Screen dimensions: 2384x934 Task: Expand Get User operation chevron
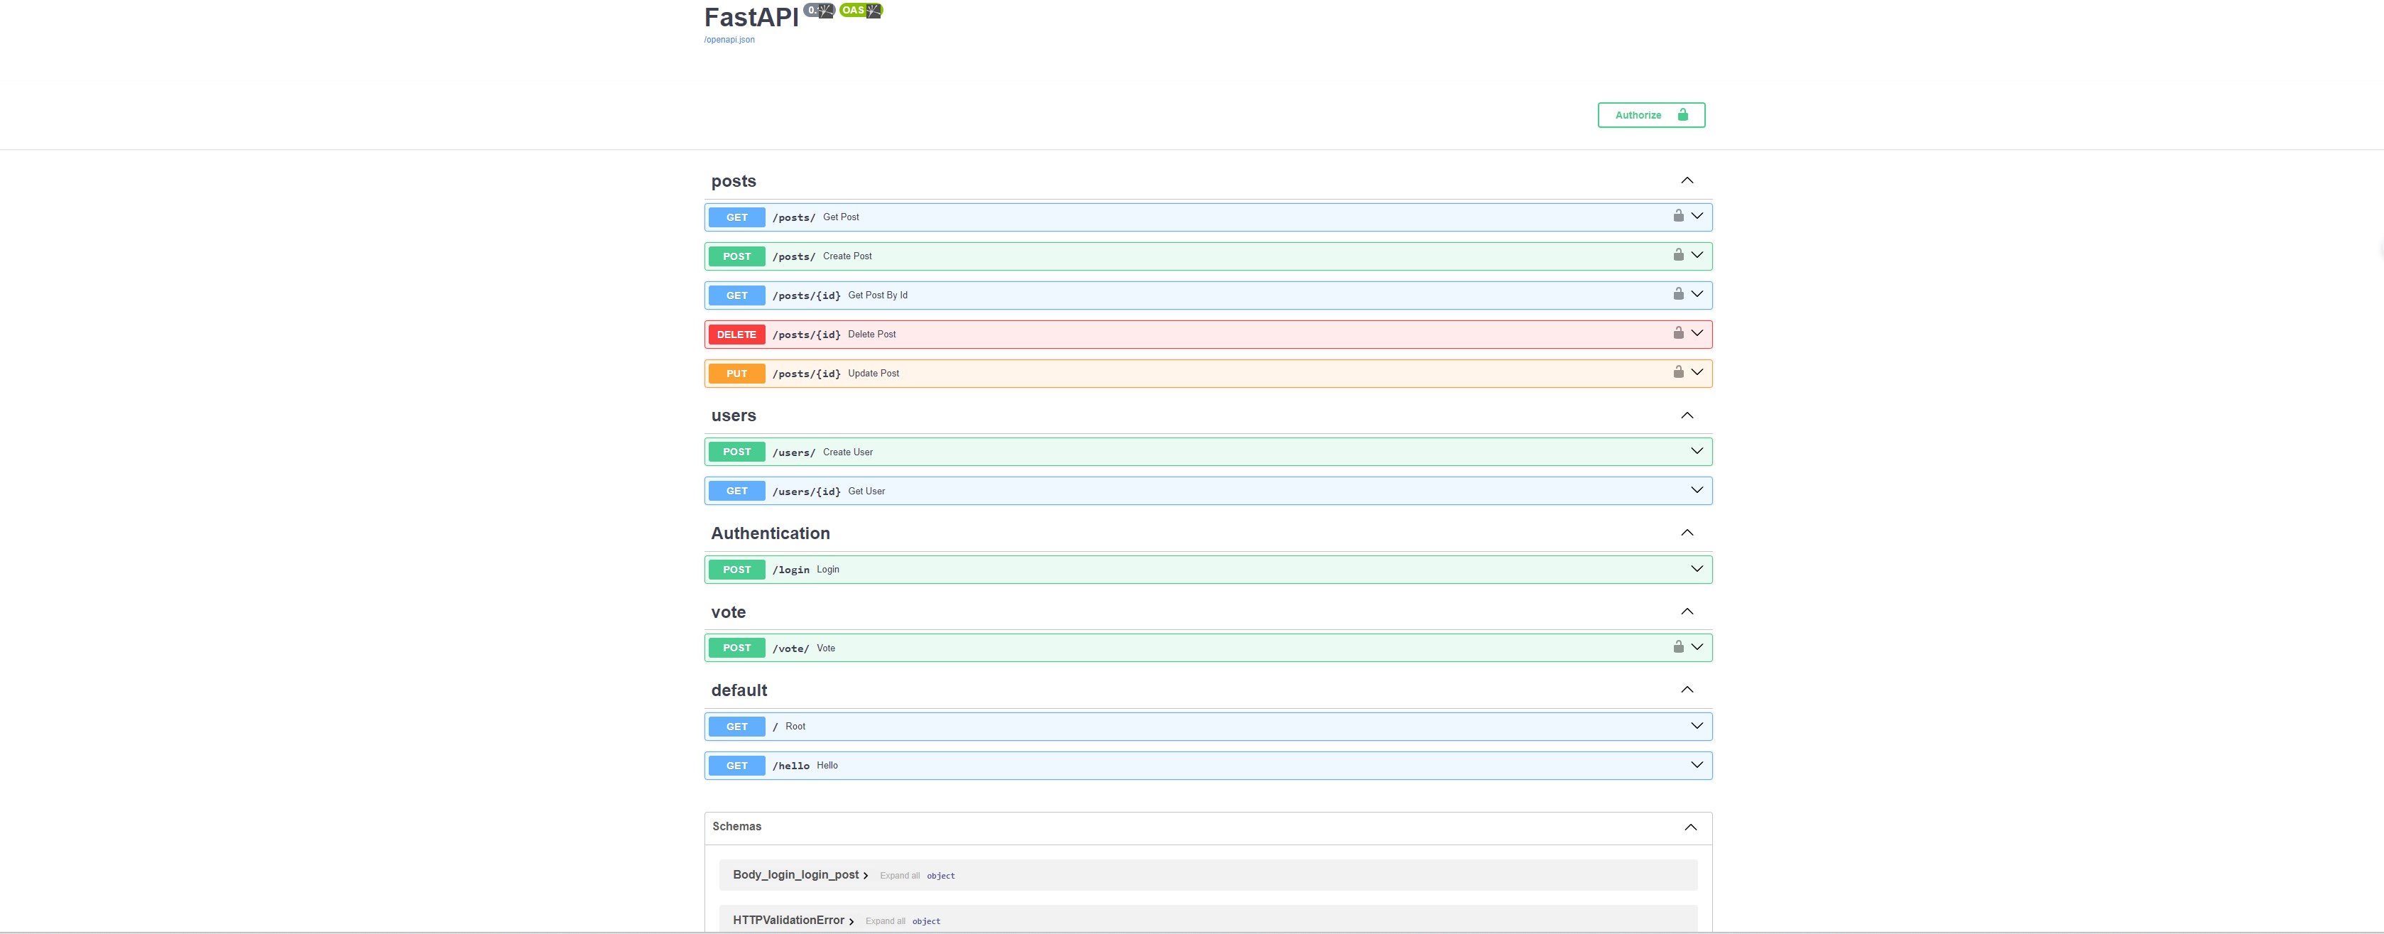pyautogui.click(x=1697, y=489)
